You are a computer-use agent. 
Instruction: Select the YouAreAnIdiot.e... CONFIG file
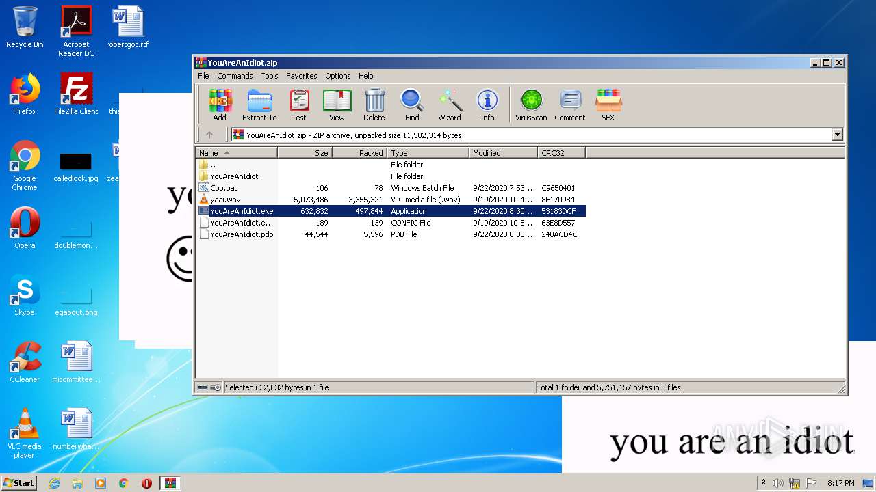391,223
